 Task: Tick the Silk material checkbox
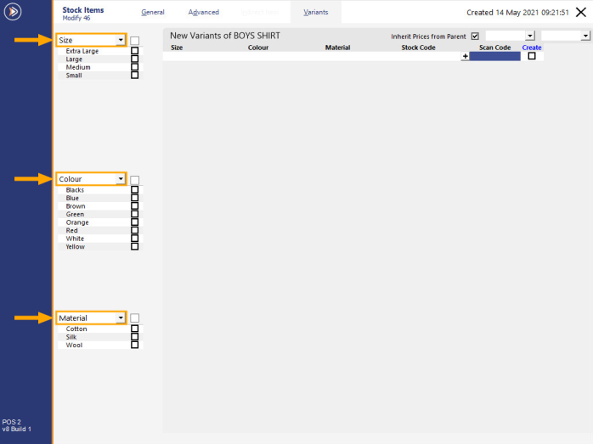tap(134, 337)
